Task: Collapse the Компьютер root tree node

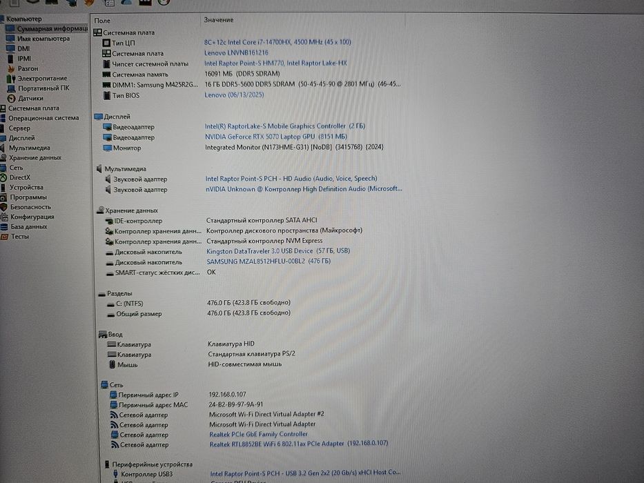Action: [21, 19]
